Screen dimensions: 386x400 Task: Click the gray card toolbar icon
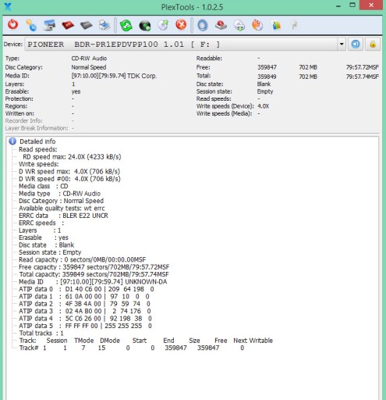point(87,25)
